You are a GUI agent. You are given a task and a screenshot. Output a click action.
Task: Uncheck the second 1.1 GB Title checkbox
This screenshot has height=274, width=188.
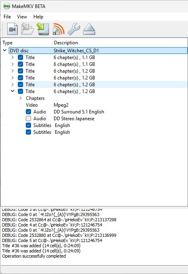(x=20, y=64)
